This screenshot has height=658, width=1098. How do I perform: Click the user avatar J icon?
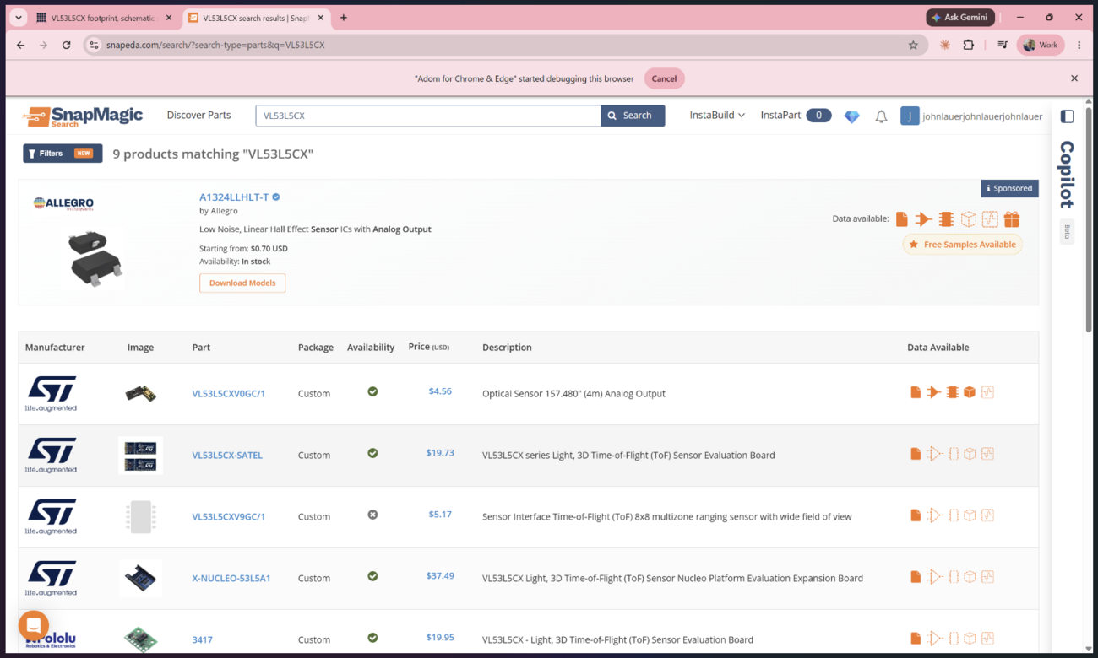pyautogui.click(x=910, y=116)
